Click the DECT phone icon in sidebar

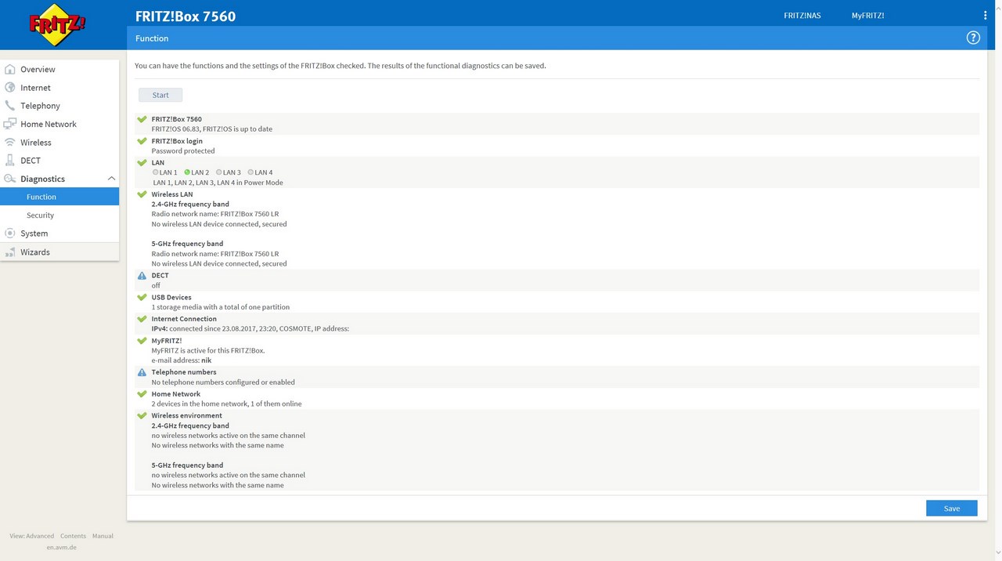(10, 161)
